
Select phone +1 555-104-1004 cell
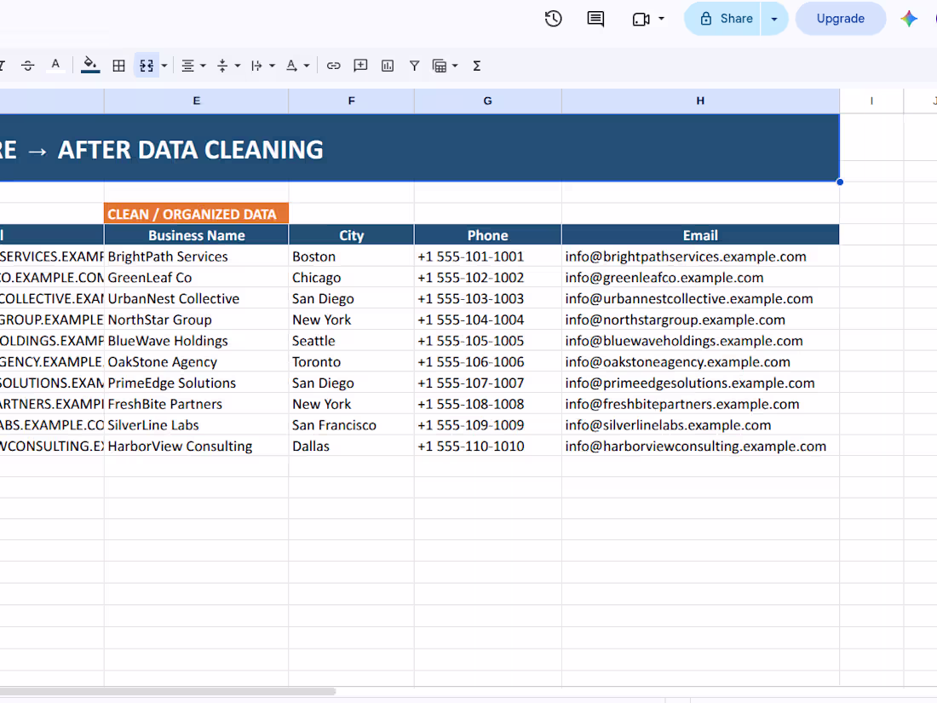[x=487, y=320]
